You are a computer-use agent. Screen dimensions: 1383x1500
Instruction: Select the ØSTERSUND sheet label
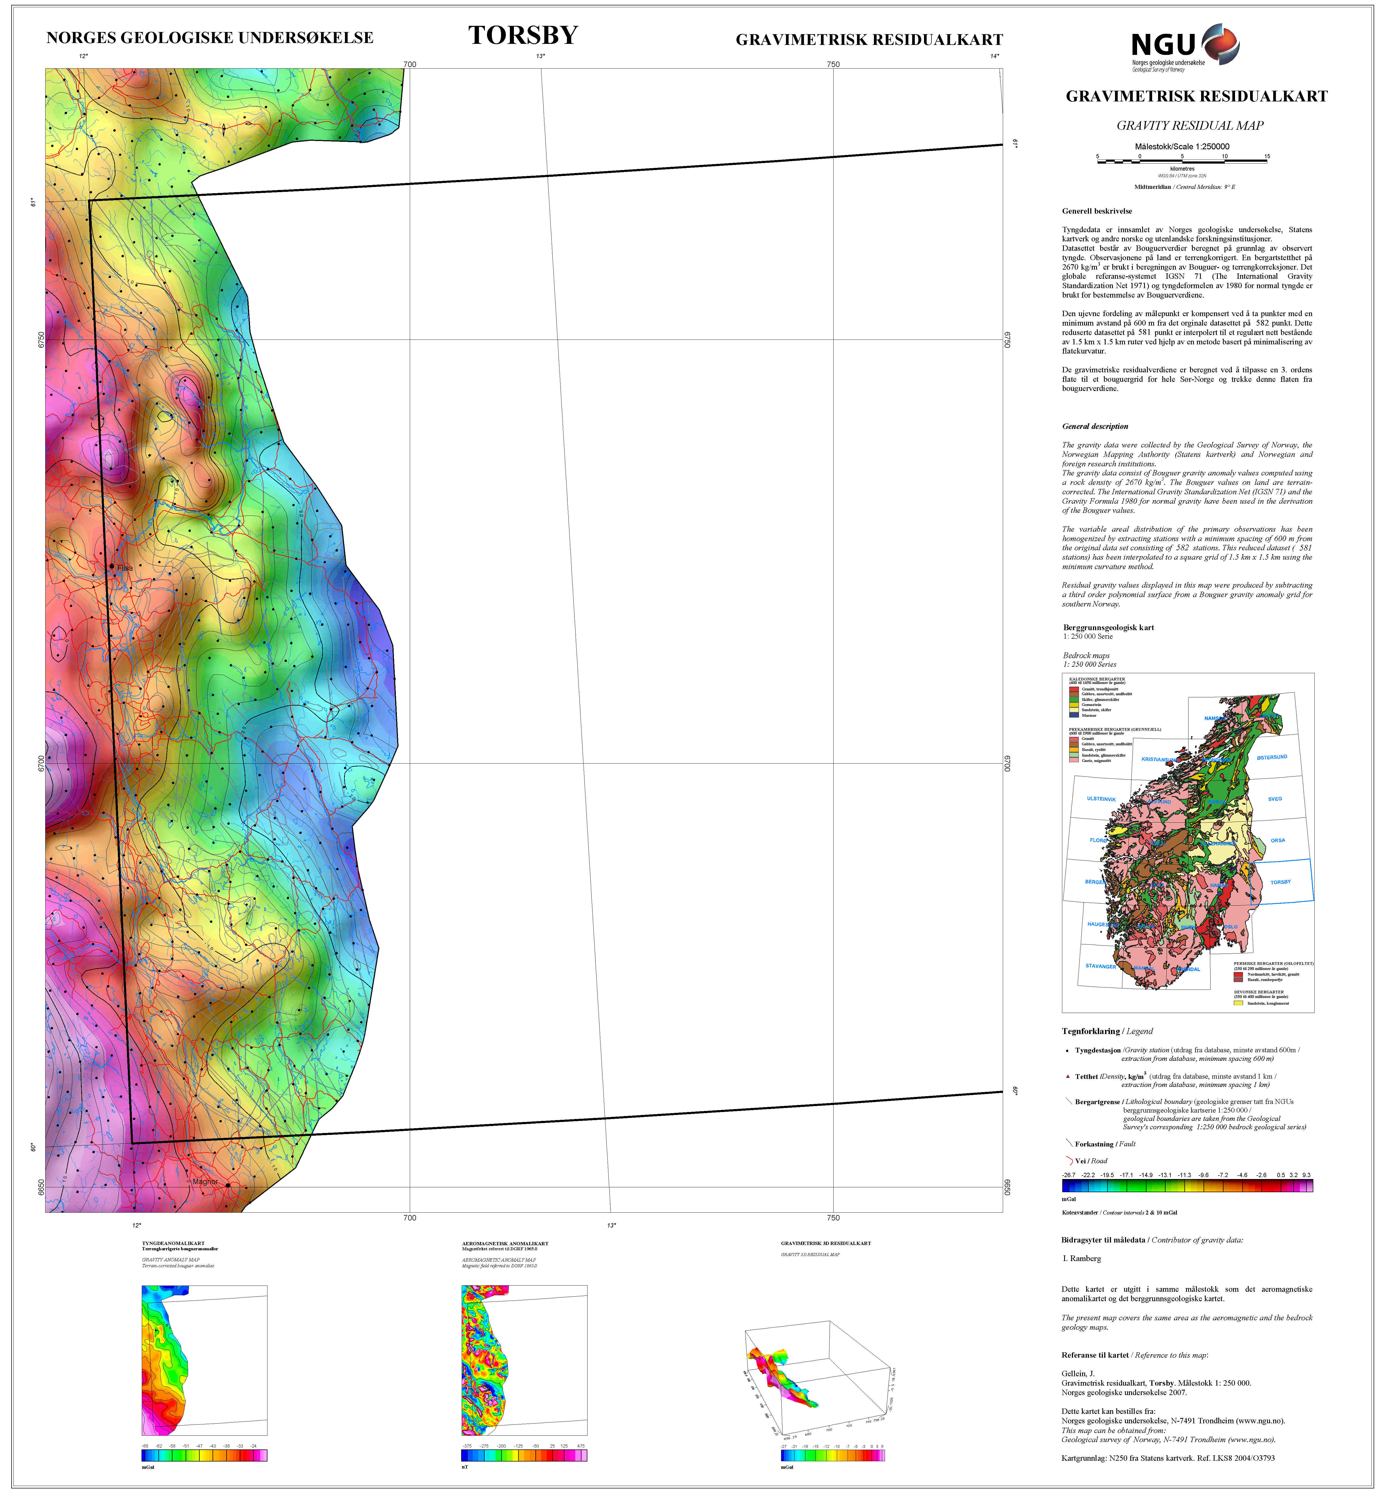point(1272,757)
